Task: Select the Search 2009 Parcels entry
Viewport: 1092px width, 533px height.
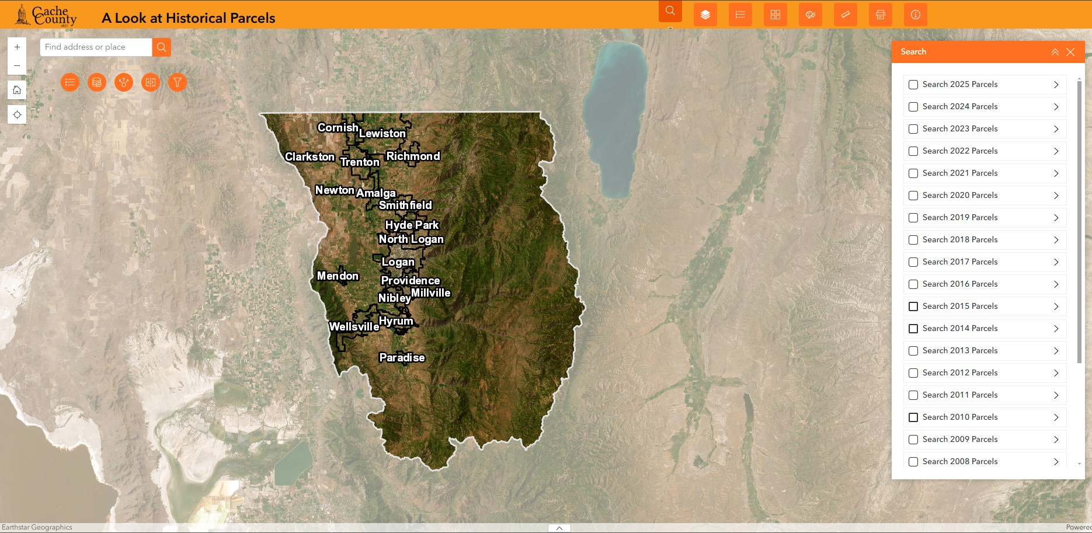Action: (x=959, y=440)
